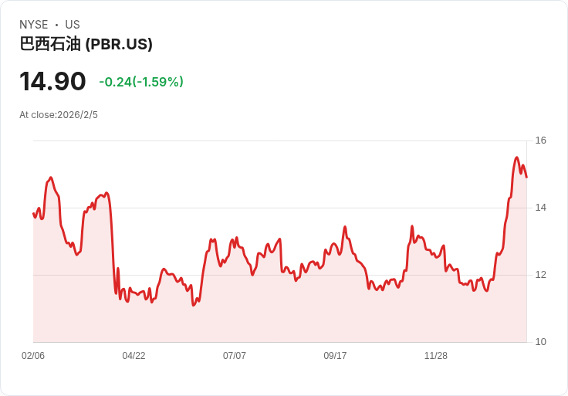Click the NYSE exchange label
The height and width of the screenshot is (396, 568).
[34, 25]
